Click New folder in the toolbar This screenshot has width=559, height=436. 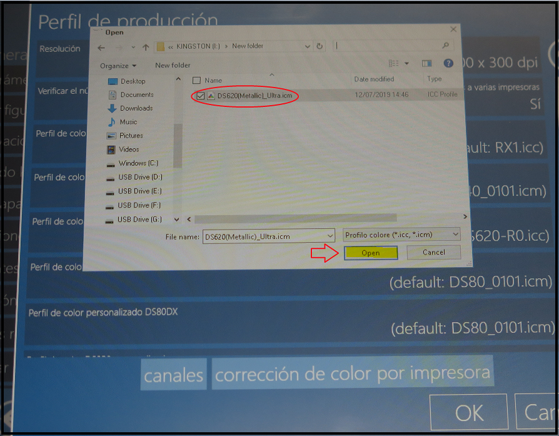(173, 66)
